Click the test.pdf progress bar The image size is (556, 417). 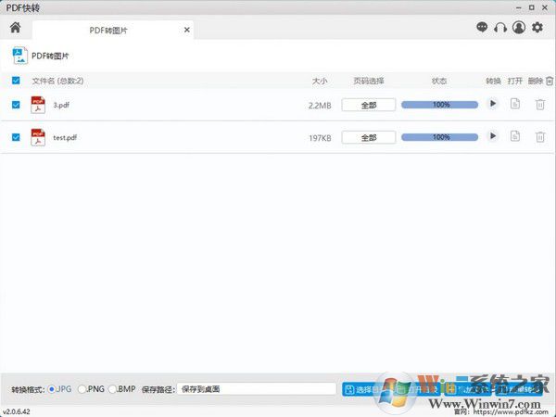[x=439, y=137]
